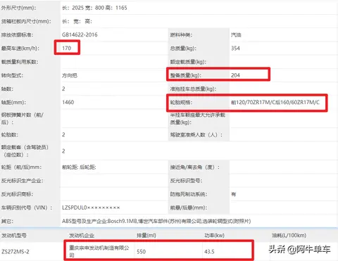Click the 前悬/后悬(mm) label
The width and height of the screenshot is (338, 261).
189,208
